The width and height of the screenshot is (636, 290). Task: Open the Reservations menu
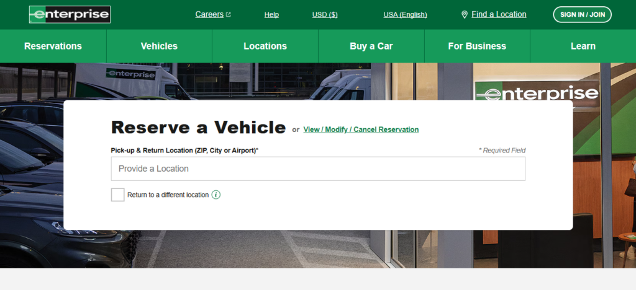tap(53, 46)
